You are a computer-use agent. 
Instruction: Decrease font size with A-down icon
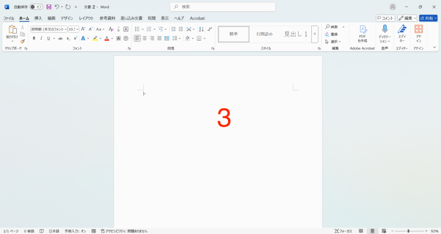(90, 29)
